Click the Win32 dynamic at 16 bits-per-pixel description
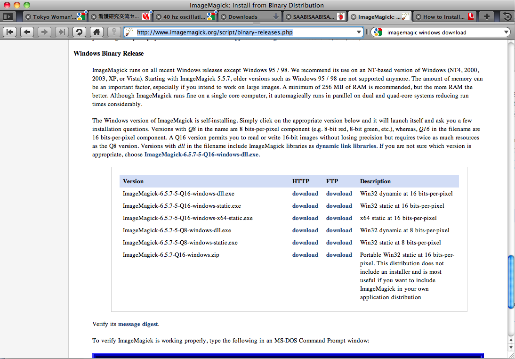Viewport: 515px width, 359px height. 406,194
